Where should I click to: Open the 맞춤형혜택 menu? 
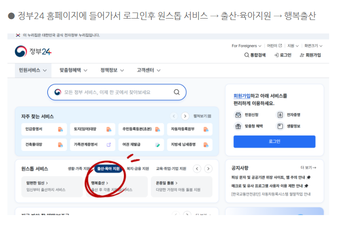[x=73, y=70]
